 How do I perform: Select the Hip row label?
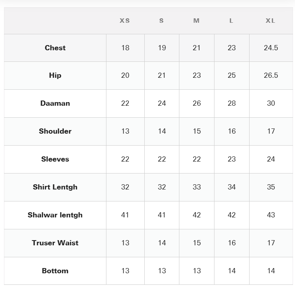pos(55,75)
